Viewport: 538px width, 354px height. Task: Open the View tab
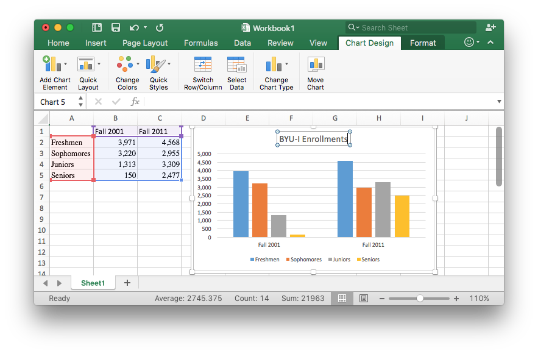click(319, 43)
